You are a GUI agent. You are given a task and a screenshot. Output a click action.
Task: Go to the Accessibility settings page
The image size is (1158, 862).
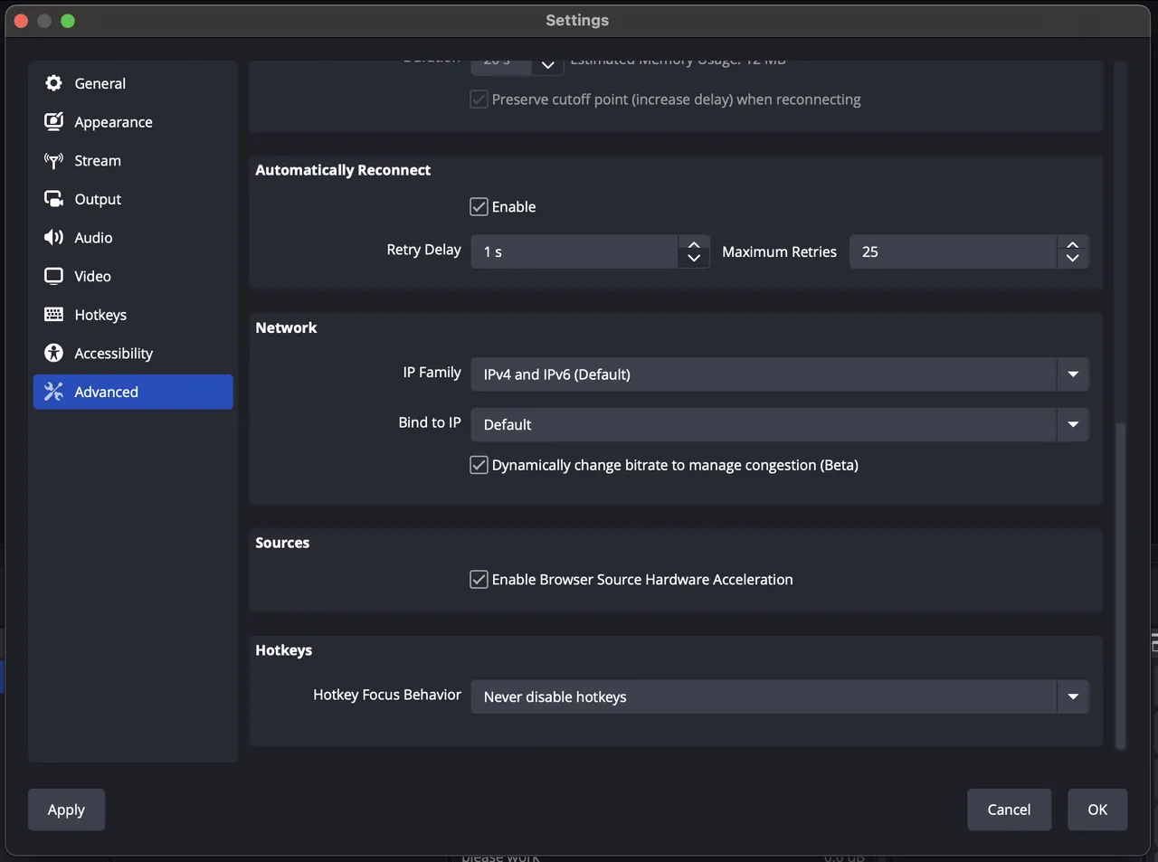[133, 353]
